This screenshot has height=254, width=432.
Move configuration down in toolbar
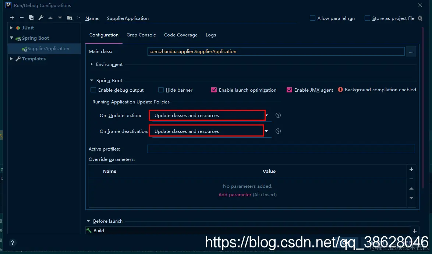coord(60,18)
